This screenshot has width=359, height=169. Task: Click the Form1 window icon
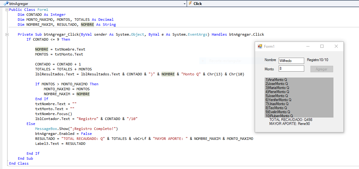pyautogui.click(x=260, y=46)
